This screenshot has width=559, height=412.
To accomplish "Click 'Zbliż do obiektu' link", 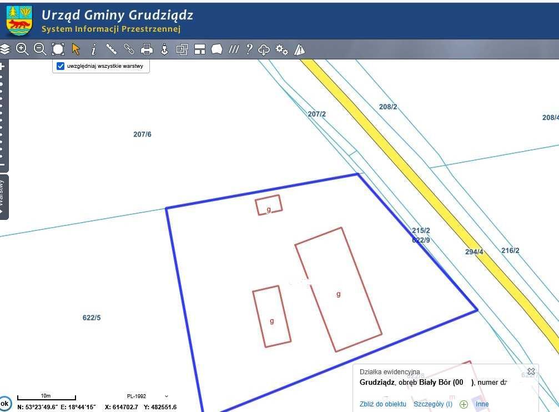I will (382, 404).
